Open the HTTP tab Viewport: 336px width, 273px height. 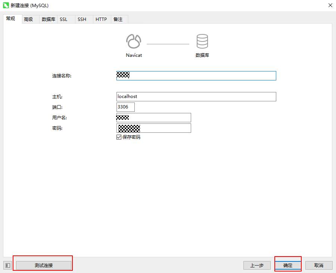click(101, 19)
